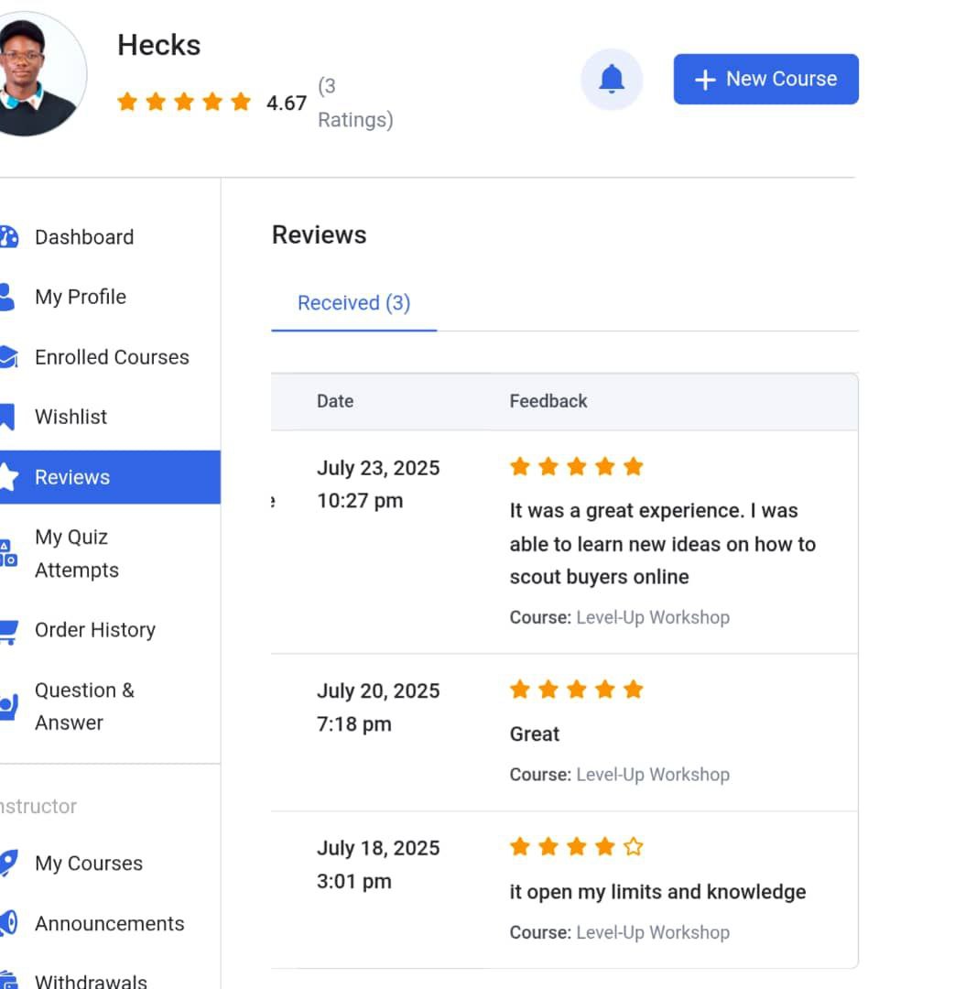Go to My Profile
The width and height of the screenshot is (955, 989).
[81, 297]
